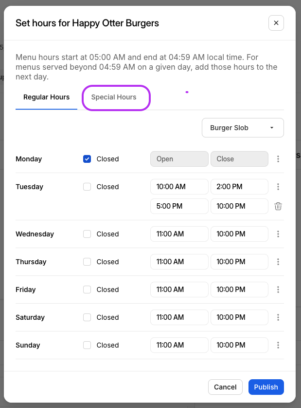Open Sunday's three-dot options menu
301x408 pixels.
click(x=278, y=345)
